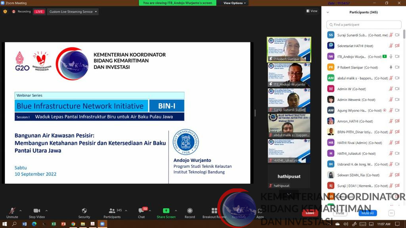
Task: Open the View Options dropdown
Action: pos(235,3)
